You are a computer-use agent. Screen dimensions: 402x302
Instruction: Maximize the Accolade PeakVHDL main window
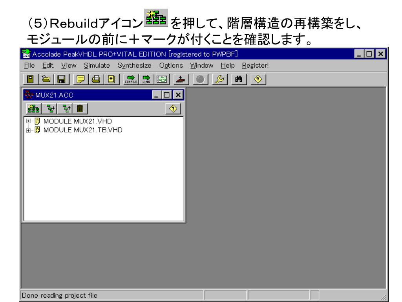click(369, 54)
